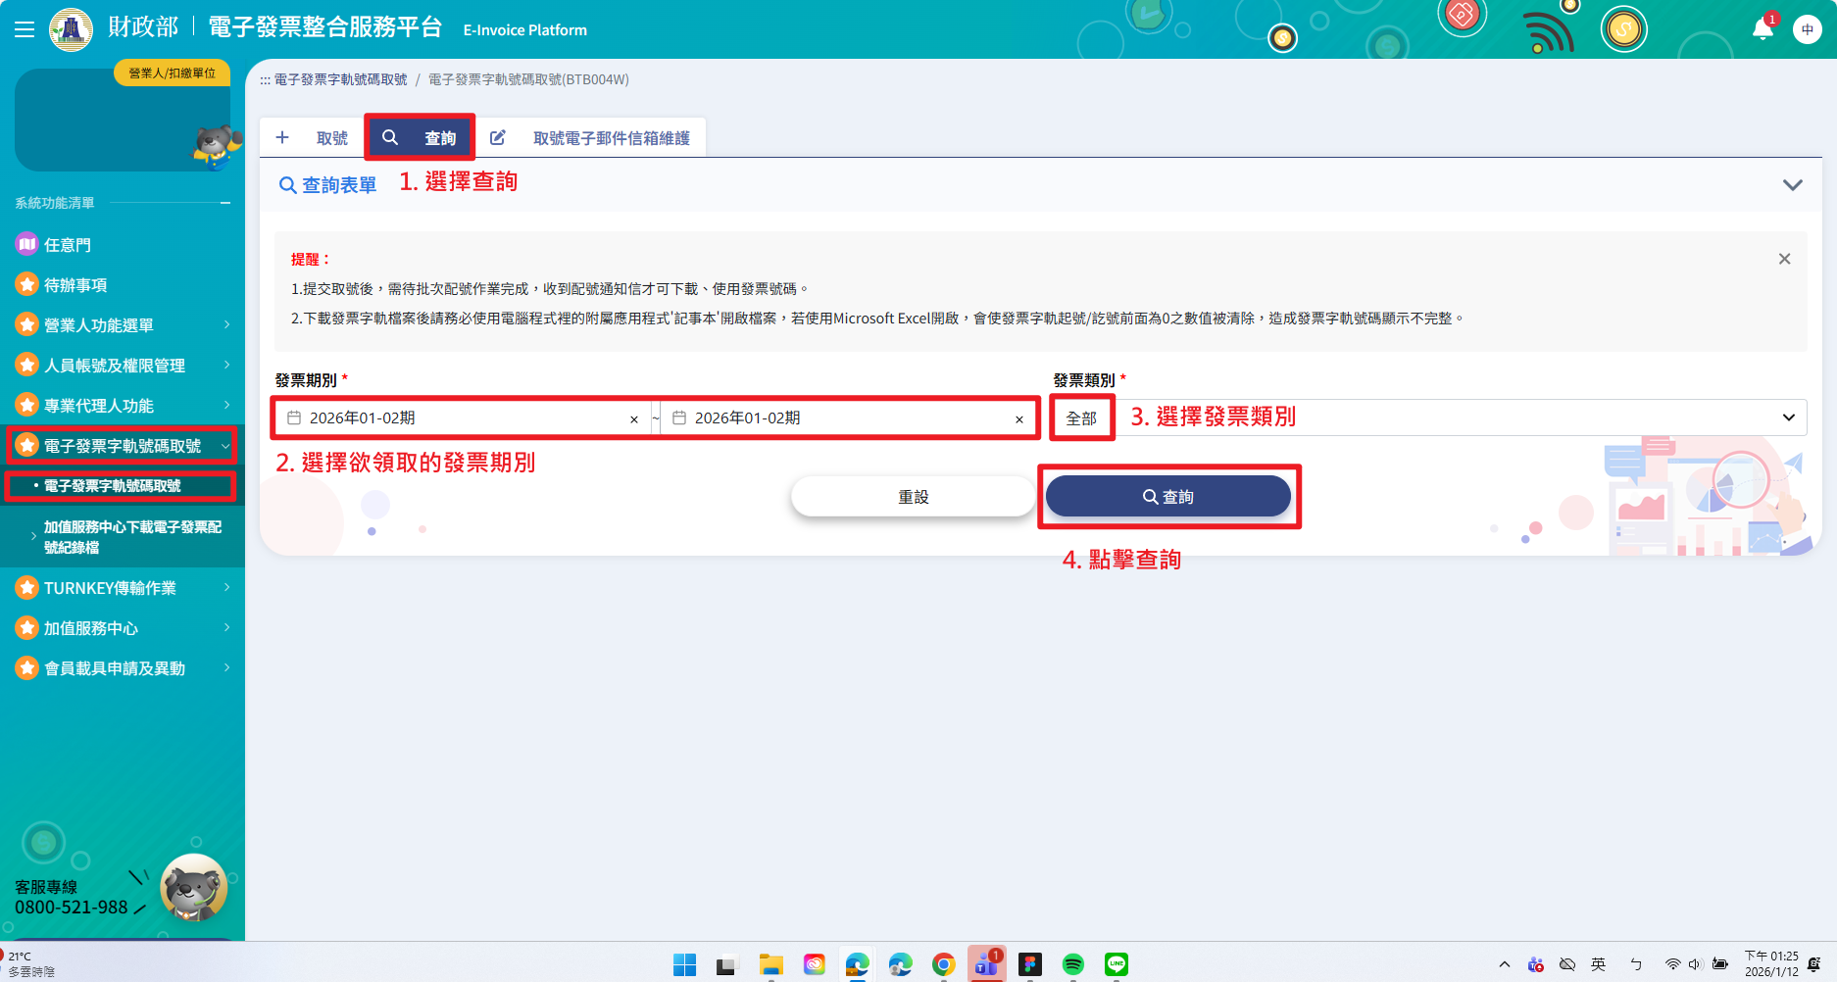Open Spotify from the taskbar
This screenshot has height=982, width=1837.
click(1072, 964)
